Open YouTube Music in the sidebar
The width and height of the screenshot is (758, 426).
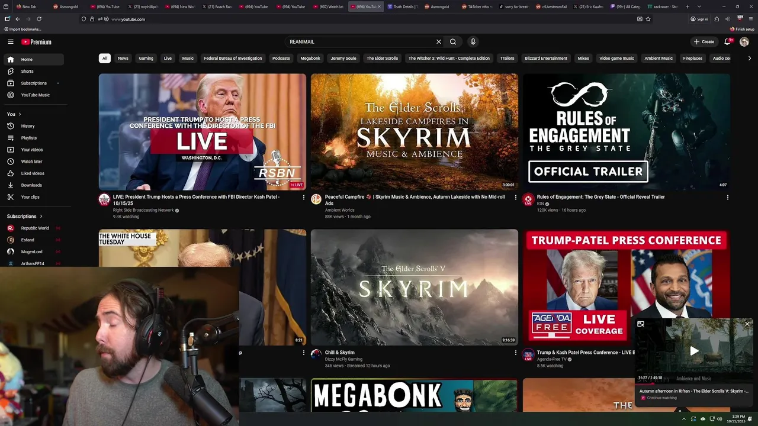(34, 95)
